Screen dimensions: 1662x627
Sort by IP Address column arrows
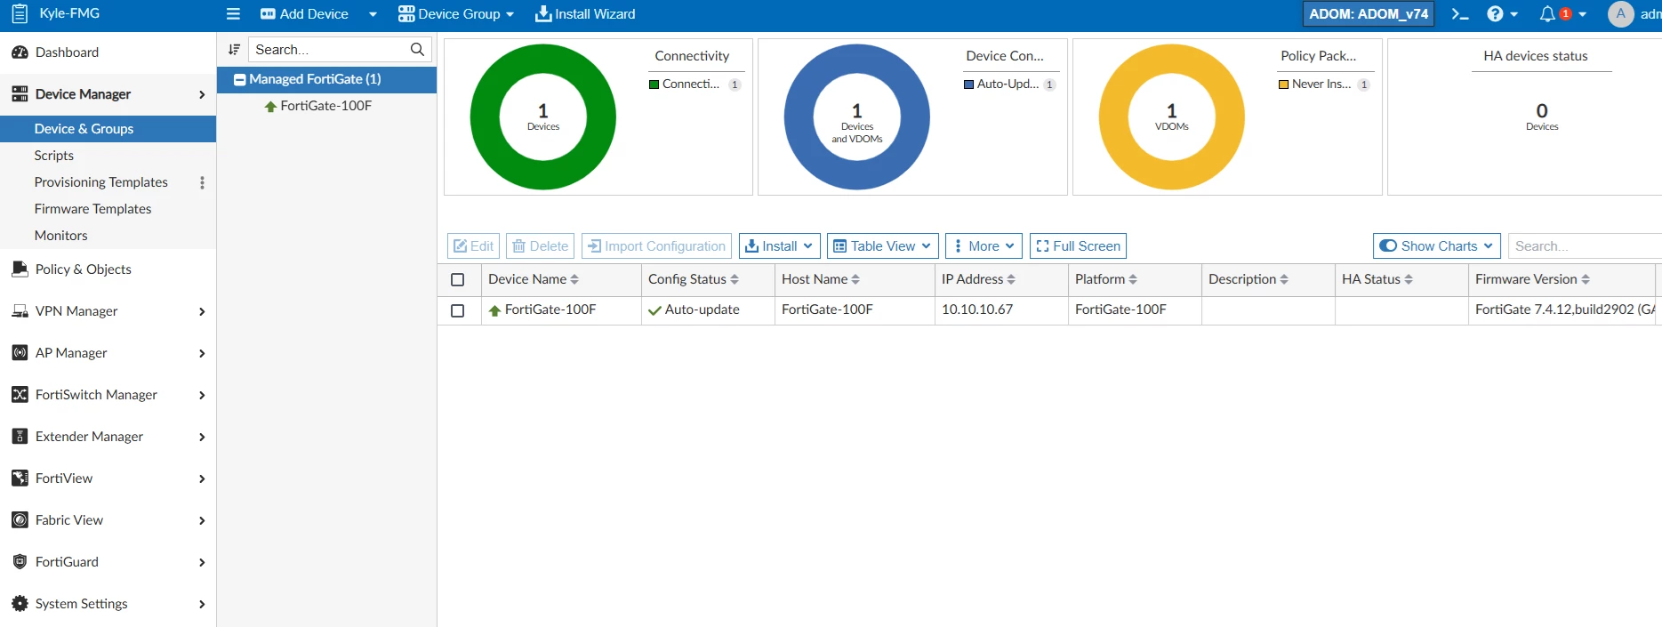(1011, 279)
